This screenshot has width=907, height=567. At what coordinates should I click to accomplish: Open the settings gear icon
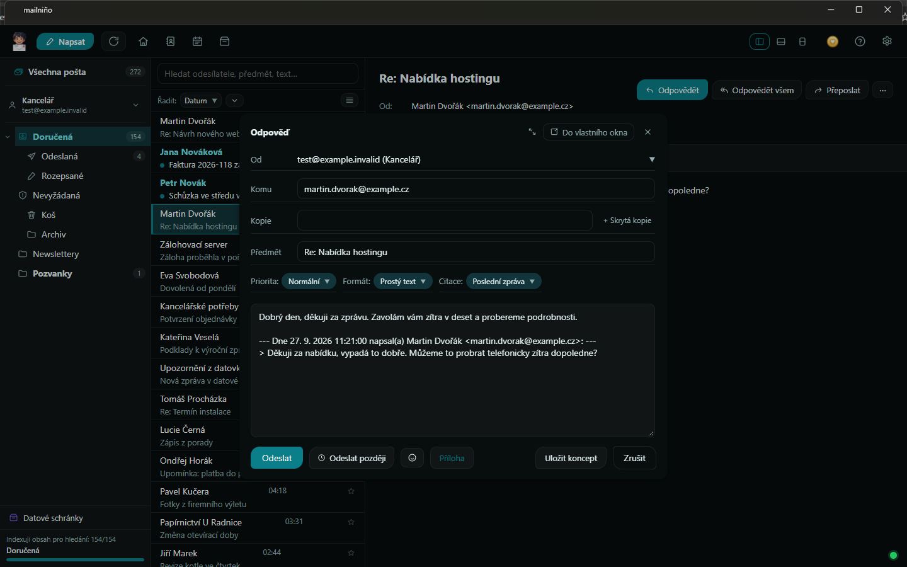(x=887, y=41)
